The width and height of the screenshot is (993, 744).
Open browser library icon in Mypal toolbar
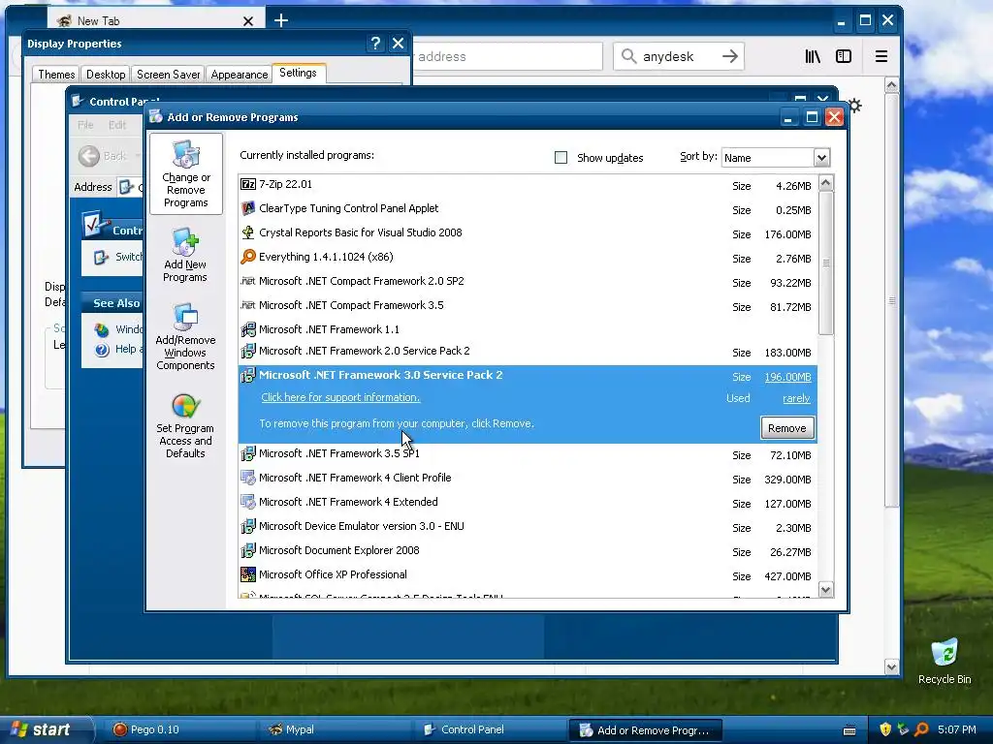(x=813, y=56)
